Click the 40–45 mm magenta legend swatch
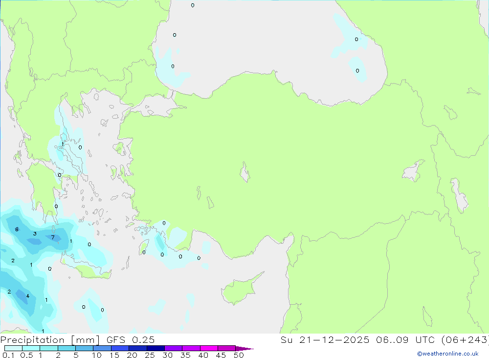The width and height of the screenshot is (489, 358). 209,348
